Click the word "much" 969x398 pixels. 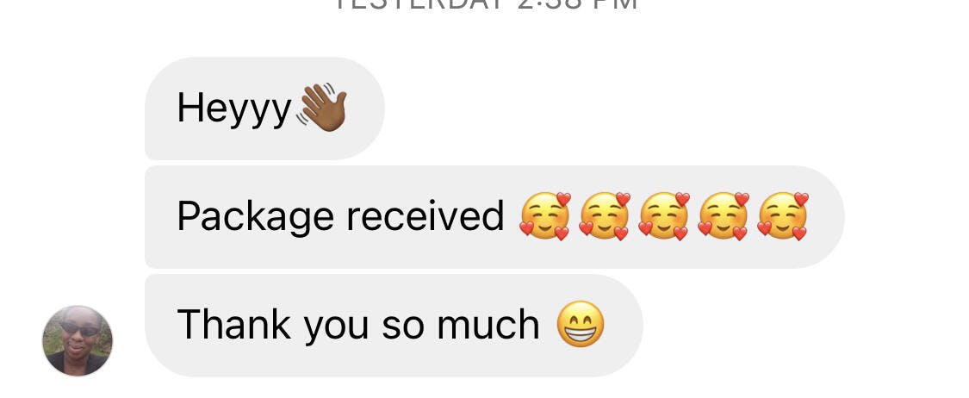point(488,324)
